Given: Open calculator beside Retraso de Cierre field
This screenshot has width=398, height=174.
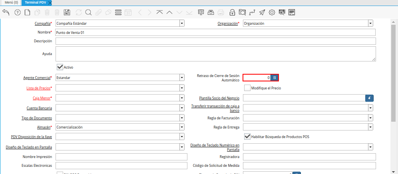Looking at the screenshot, I should tap(275, 77).
